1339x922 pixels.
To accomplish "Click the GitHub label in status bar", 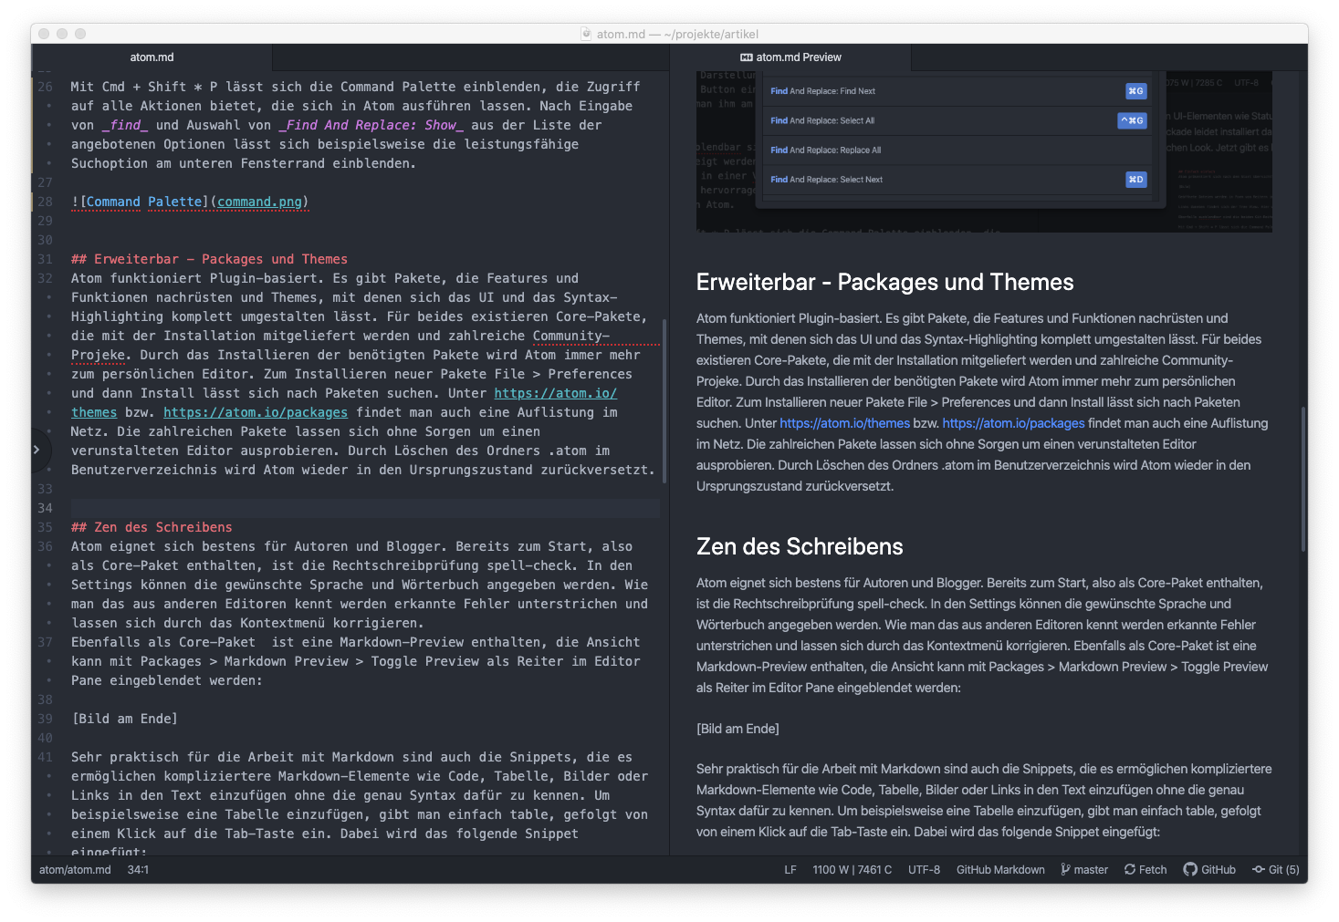I will 1219,870.
